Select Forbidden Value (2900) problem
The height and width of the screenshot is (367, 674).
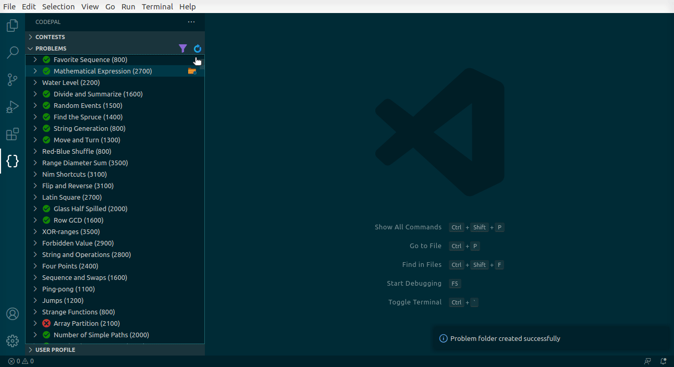[x=115, y=243]
